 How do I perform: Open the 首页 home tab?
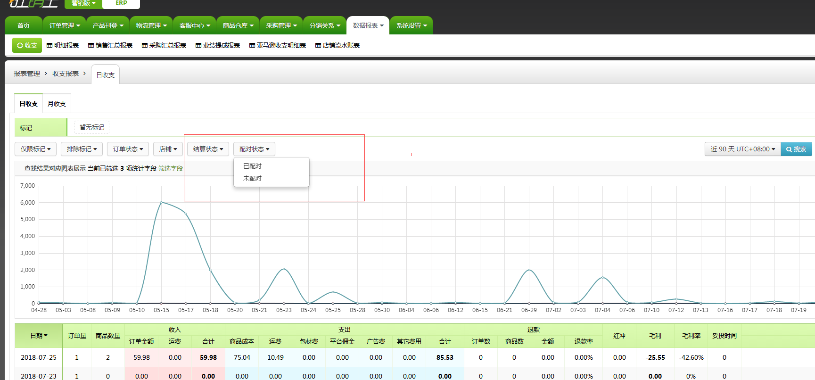pyautogui.click(x=24, y=25)
